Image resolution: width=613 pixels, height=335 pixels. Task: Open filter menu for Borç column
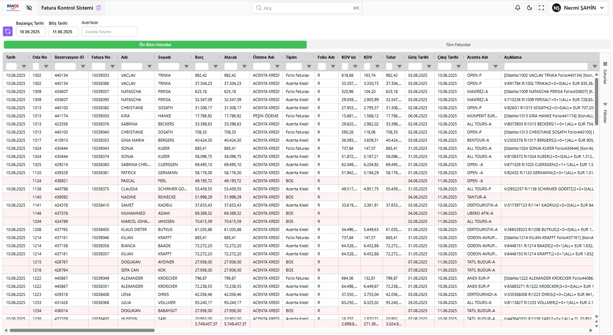point(216,66)
